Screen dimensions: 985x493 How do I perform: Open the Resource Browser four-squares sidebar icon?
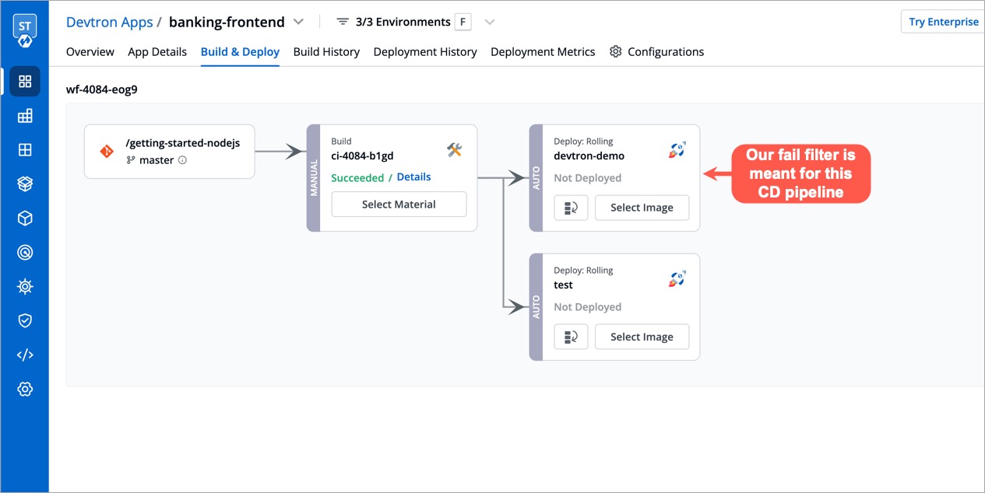pyautogui.click(x=25, y=150)
